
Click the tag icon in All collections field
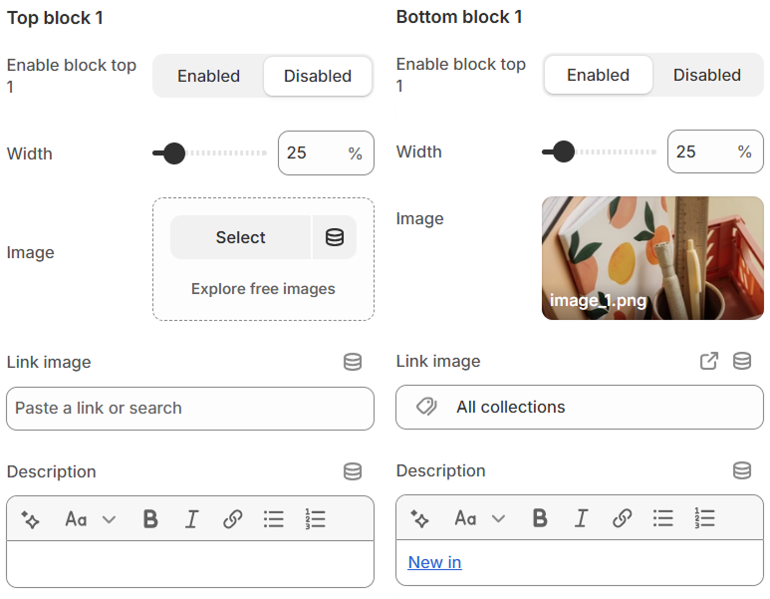coord(426,407)
